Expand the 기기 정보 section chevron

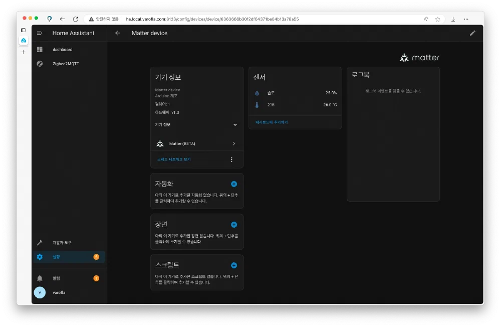[235, 124]
